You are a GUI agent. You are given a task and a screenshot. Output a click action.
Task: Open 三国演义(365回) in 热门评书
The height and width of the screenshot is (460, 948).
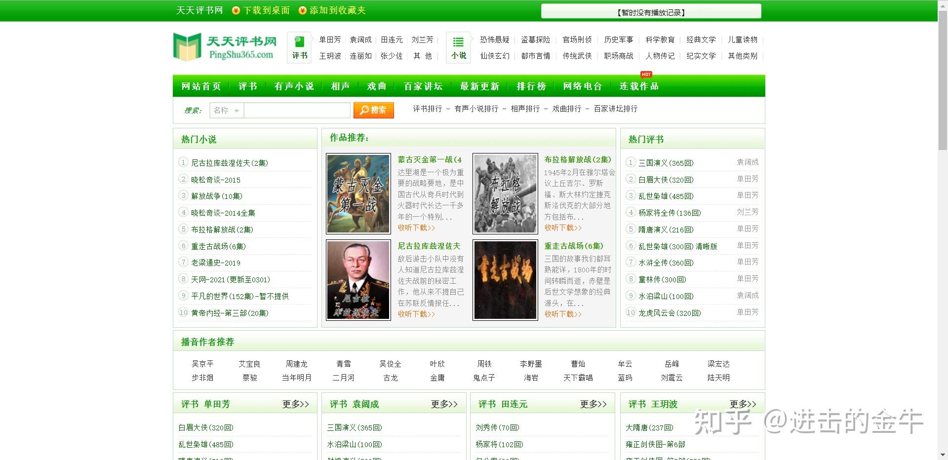[666, 163]
